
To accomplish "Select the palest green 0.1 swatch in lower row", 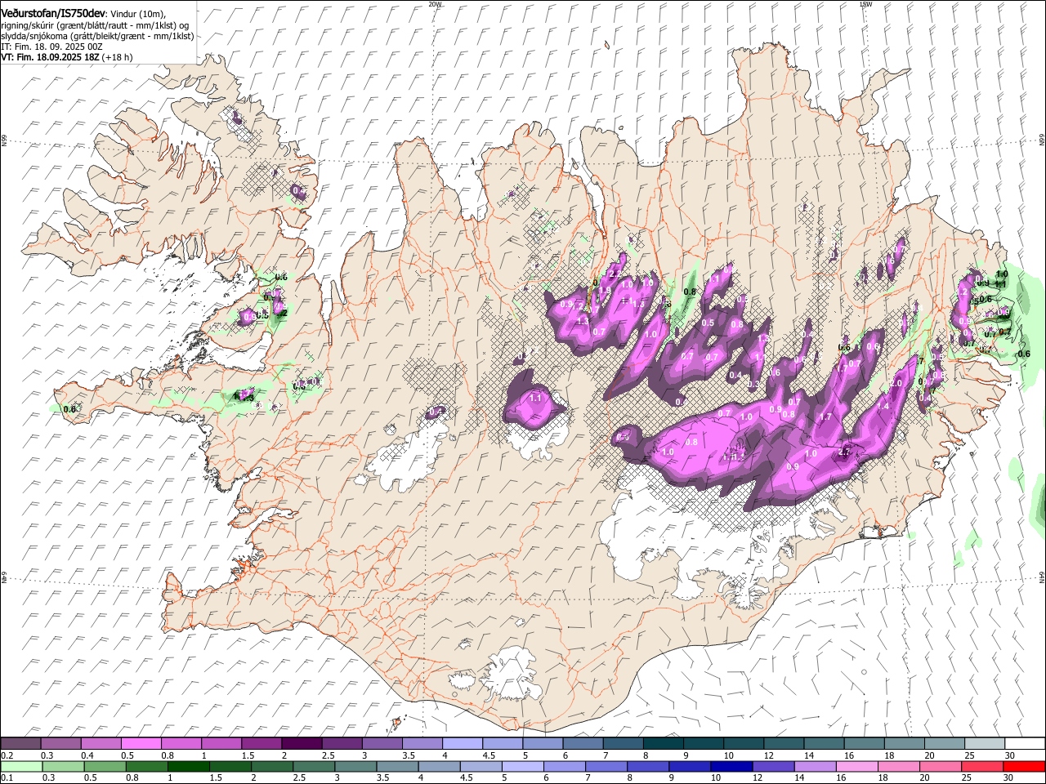I will (x=22, y=766).
